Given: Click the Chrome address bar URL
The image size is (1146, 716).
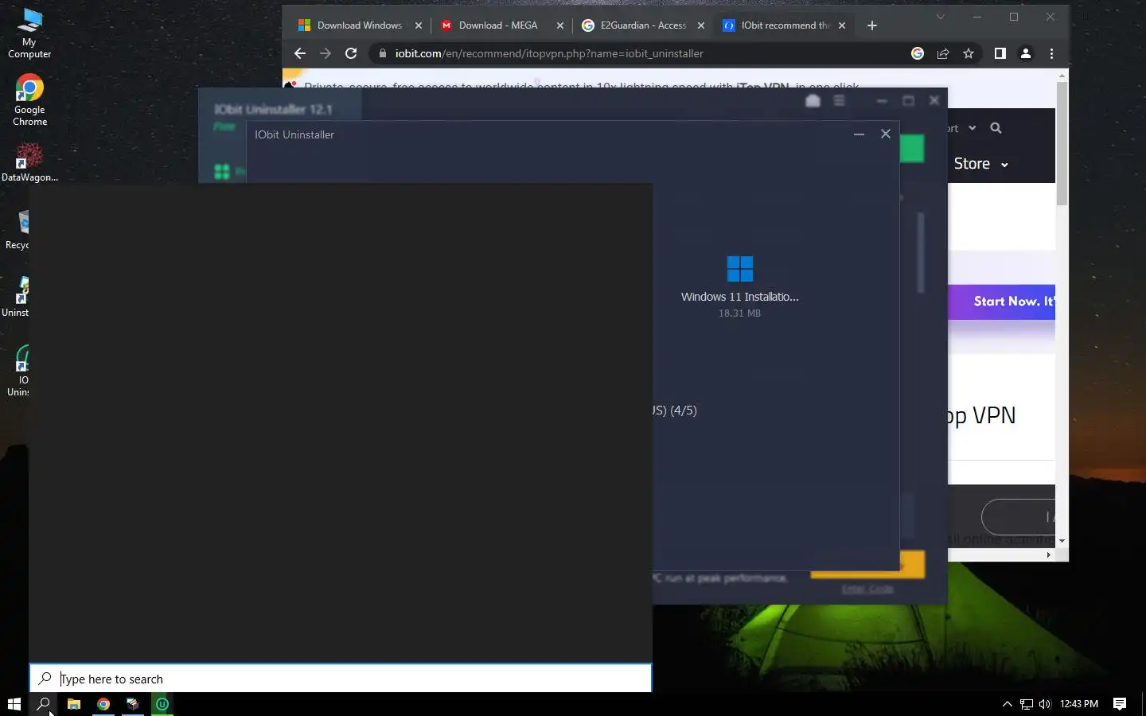Looking at the screenshot, I should pos(549,53).
